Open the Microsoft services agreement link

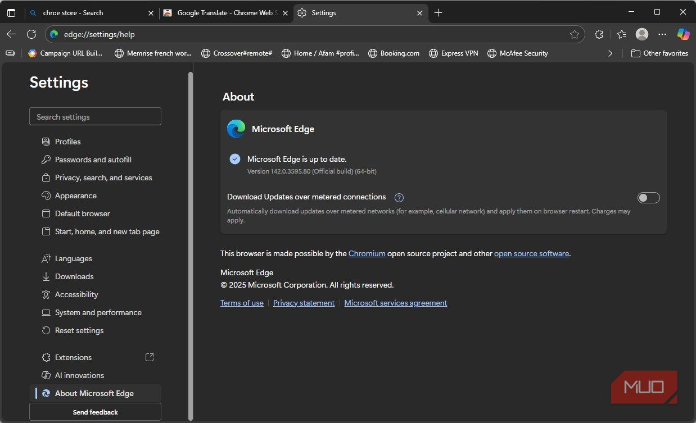coord(396,303)
